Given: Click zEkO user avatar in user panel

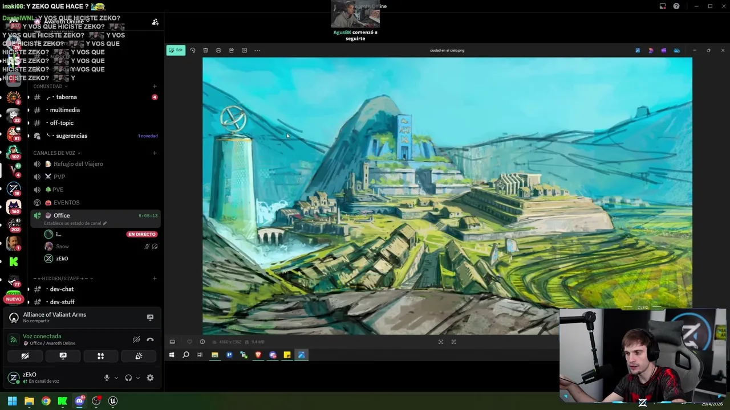Looking at the screenshot, I should [x=13, y=378].
